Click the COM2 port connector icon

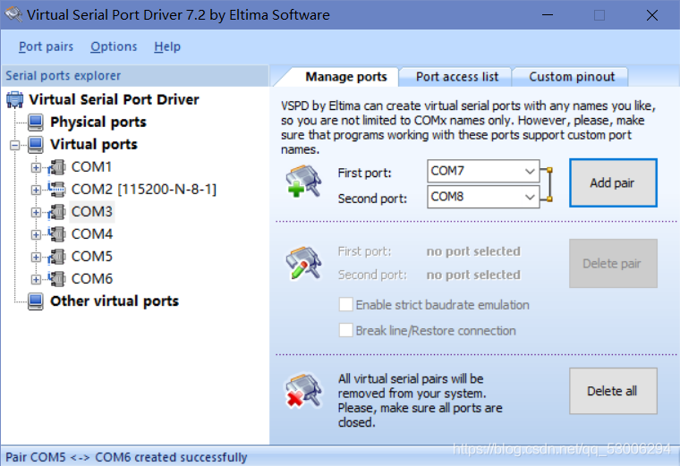56,190
